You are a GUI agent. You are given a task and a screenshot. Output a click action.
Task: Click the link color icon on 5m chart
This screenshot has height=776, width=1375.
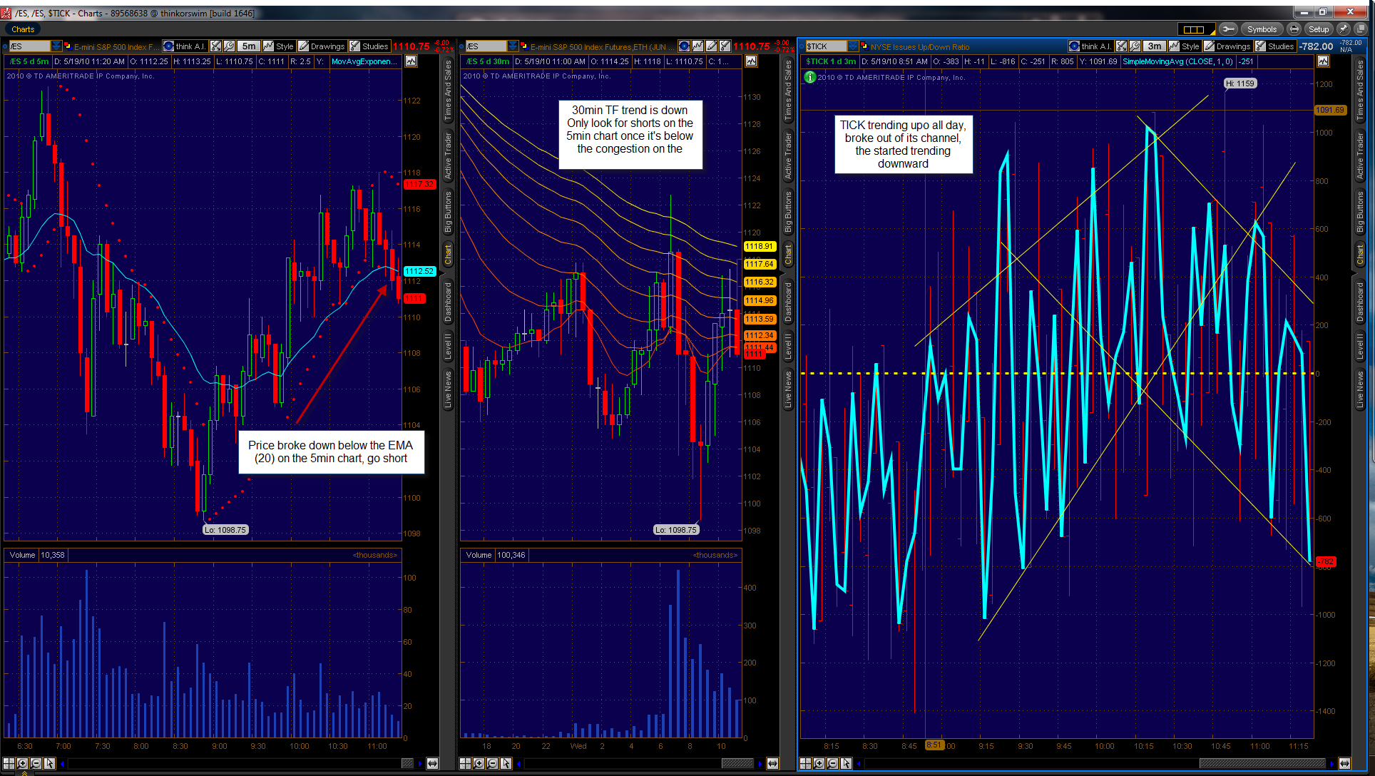click(67, 46)
